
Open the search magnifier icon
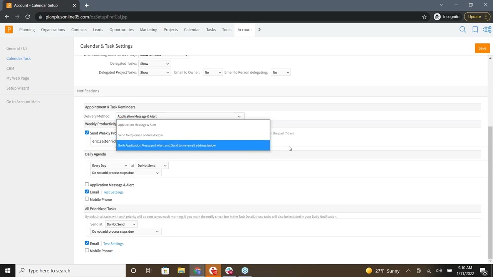pos(463,30)
